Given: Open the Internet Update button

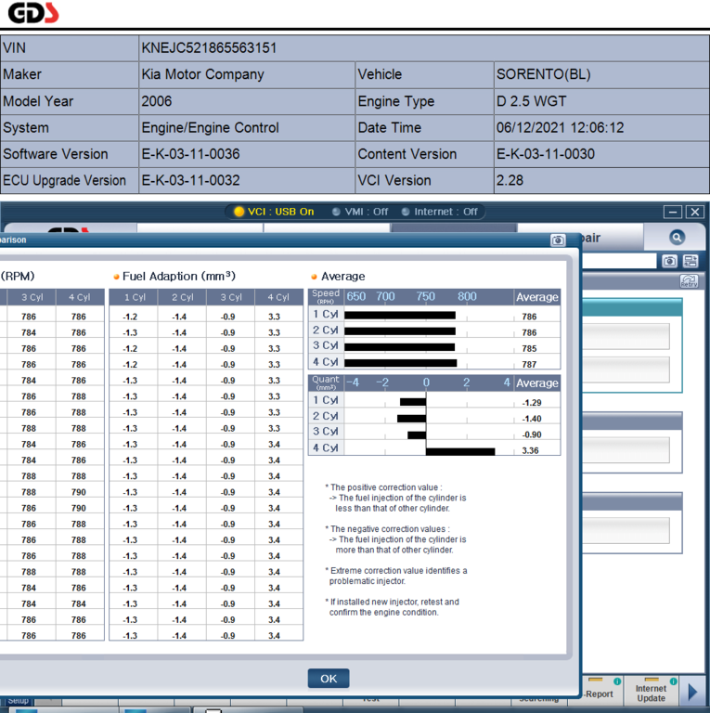Looking at the screenshot, I should point(651,690).
